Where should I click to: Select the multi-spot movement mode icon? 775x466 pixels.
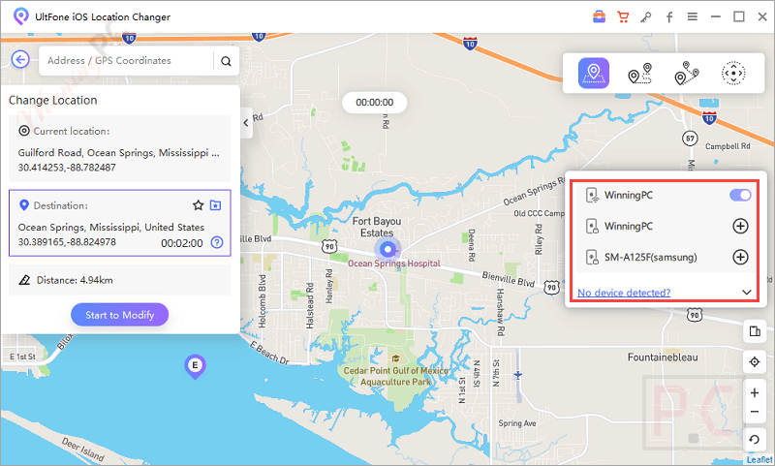pyautogui.click(x=687, y=73)
